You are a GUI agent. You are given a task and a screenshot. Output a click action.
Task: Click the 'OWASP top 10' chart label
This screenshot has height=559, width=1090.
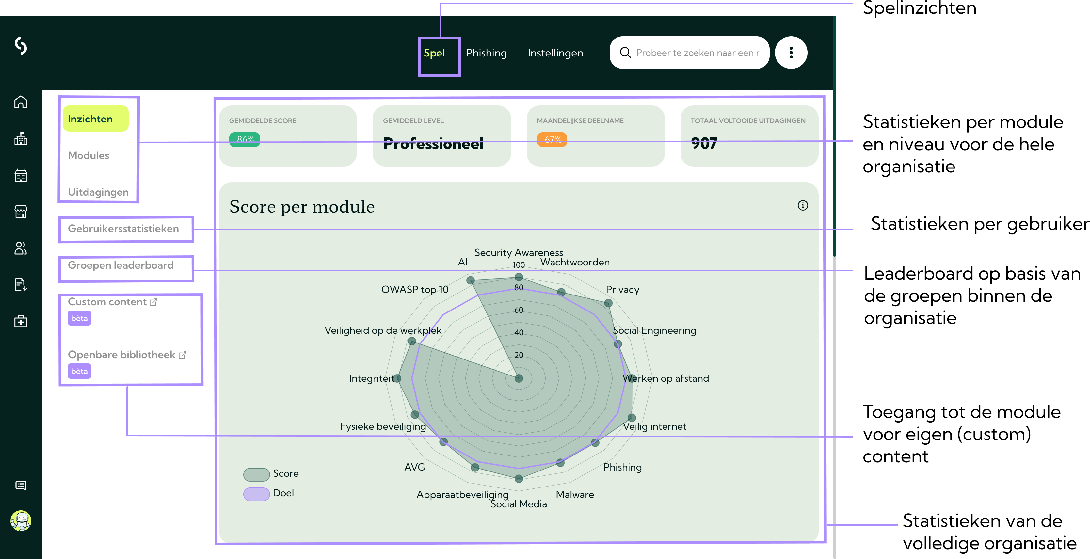(x=415, y=290)
